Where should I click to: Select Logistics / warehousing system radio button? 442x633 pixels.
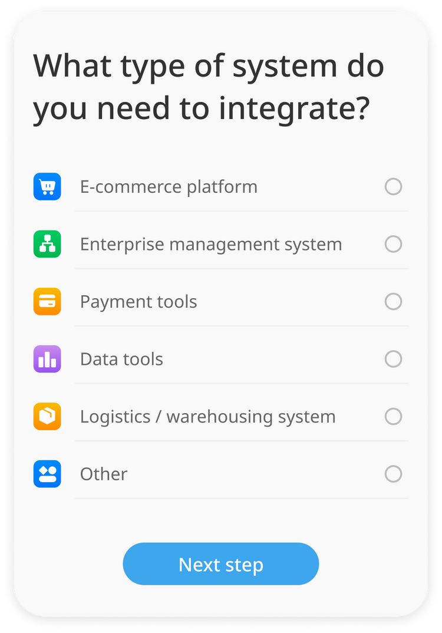point(393,417)
